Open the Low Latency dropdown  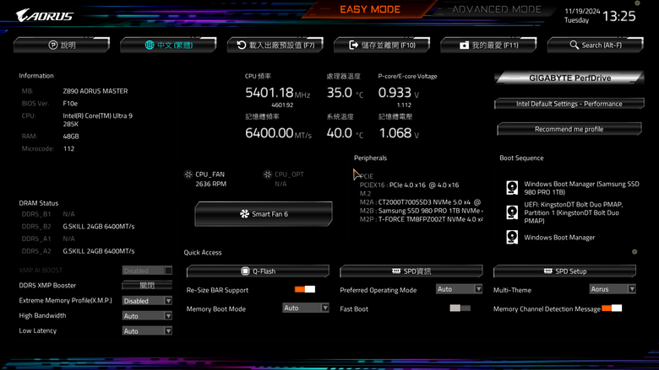pyautogui.click(x=147, y=331)
